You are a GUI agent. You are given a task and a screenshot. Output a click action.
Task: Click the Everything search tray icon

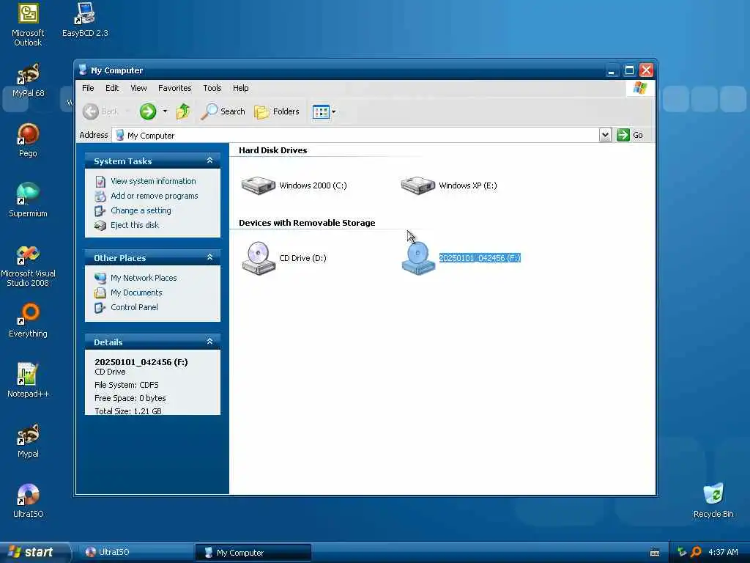[696, 552]
